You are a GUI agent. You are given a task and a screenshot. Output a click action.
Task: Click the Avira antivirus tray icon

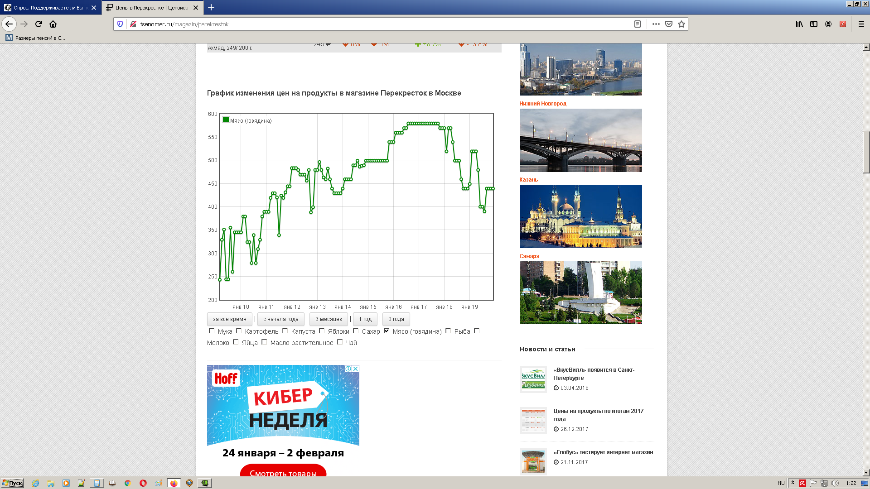(x=802, y=483)
